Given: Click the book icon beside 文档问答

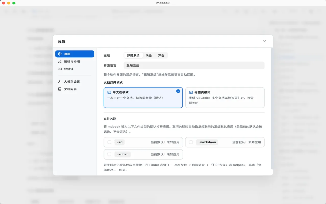Looking at the screenshot, I should point(60,89).
